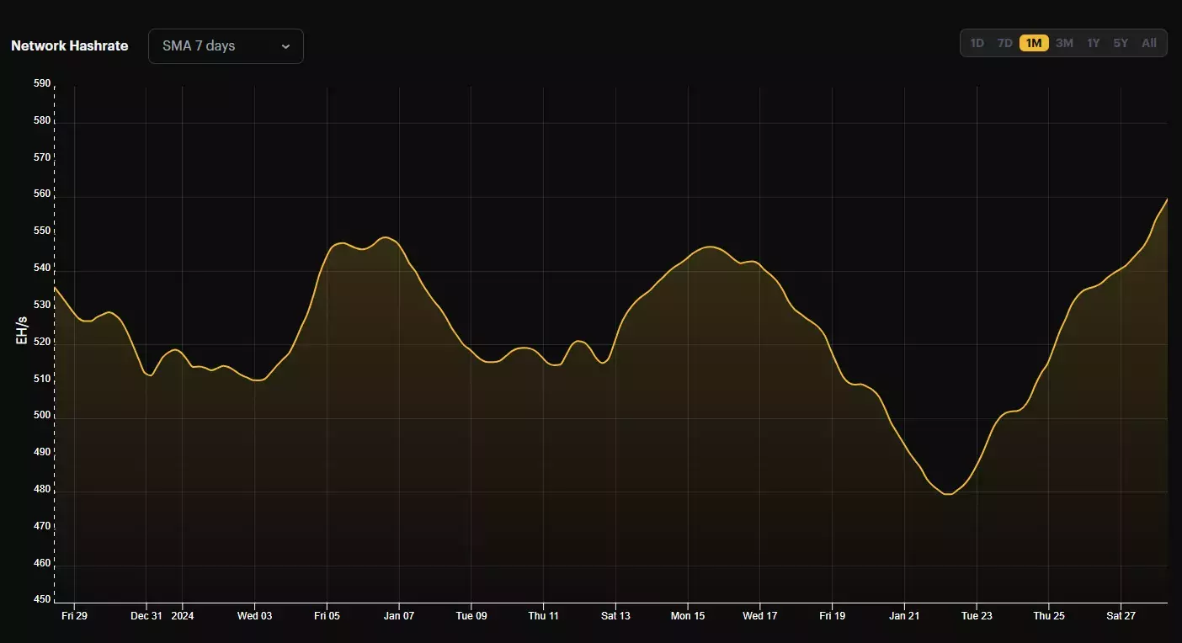Click the EH/s axis label
This screenshot has height=643, width=1182.
23,332
